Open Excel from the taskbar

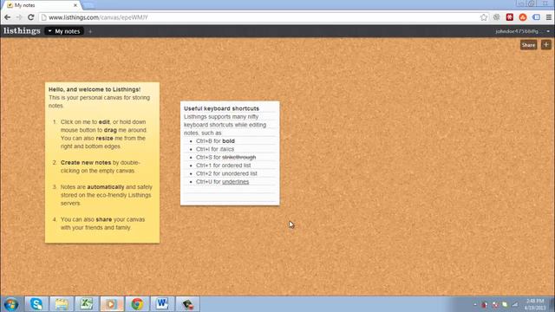coord(87,304)
